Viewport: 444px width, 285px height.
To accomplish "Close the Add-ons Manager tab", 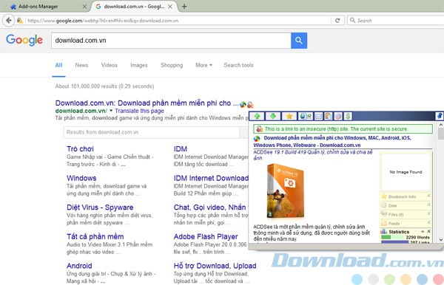I will click(x=84, y=6).
